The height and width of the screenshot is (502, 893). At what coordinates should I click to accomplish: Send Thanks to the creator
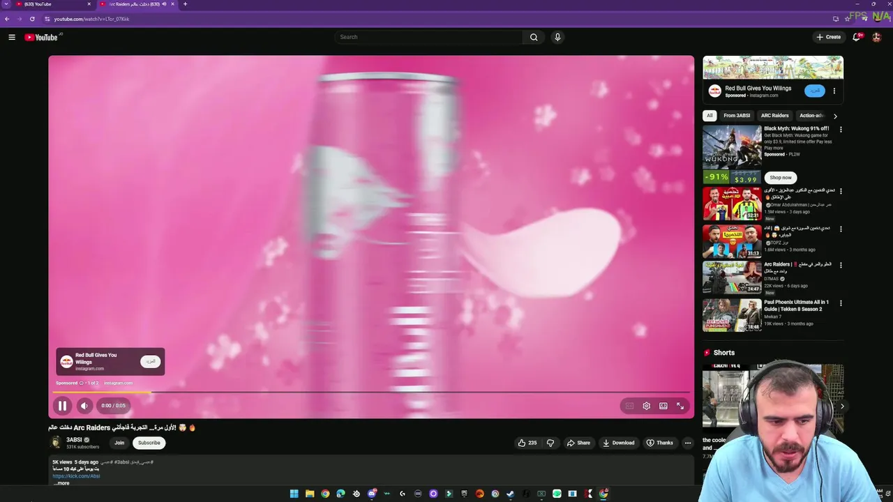(660, 443)
